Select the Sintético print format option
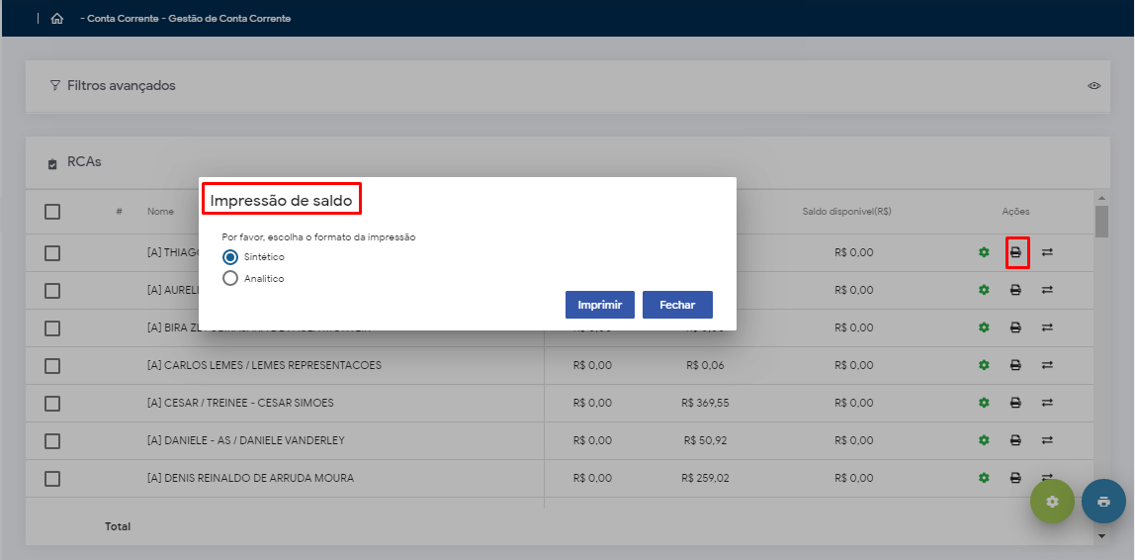The width and height of the screenshot is (1135, 560). (x=230, y=256)
